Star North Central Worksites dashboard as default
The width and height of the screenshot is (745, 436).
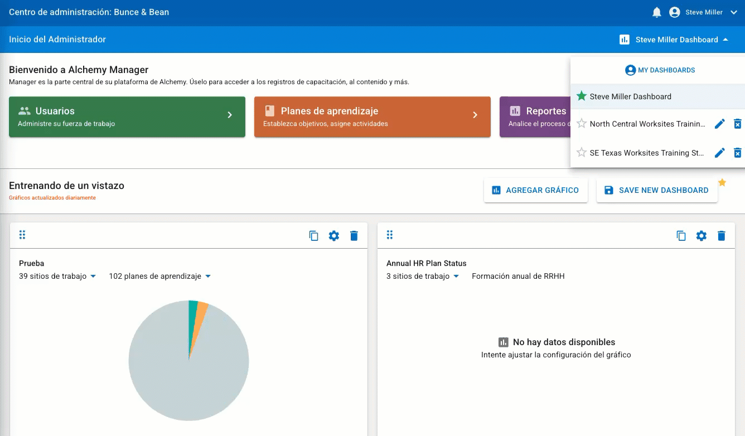point(582,124)
